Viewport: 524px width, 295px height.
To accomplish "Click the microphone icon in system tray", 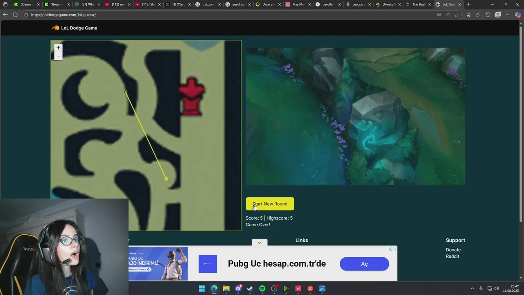I will point(481,288).
